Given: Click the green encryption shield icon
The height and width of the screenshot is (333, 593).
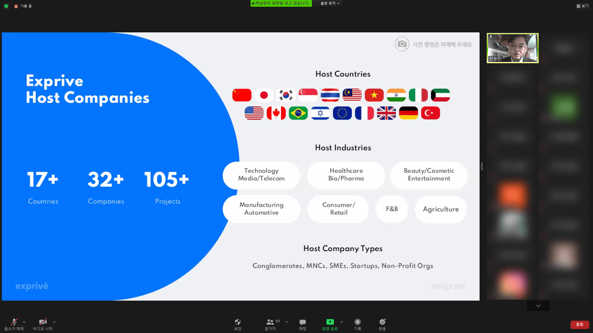Looking at the screenshot, I should pyautogui.click(x=6, y=6).
